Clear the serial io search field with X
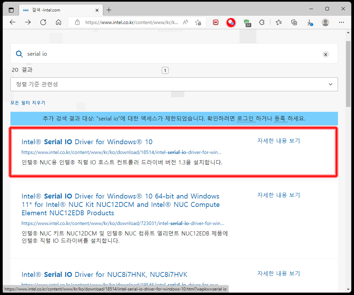Viewport: 354px width, 295px height. pyautogui.click(x=325, y=54)
